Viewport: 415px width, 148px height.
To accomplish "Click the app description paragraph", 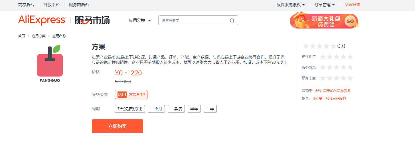I will (189, 60).
